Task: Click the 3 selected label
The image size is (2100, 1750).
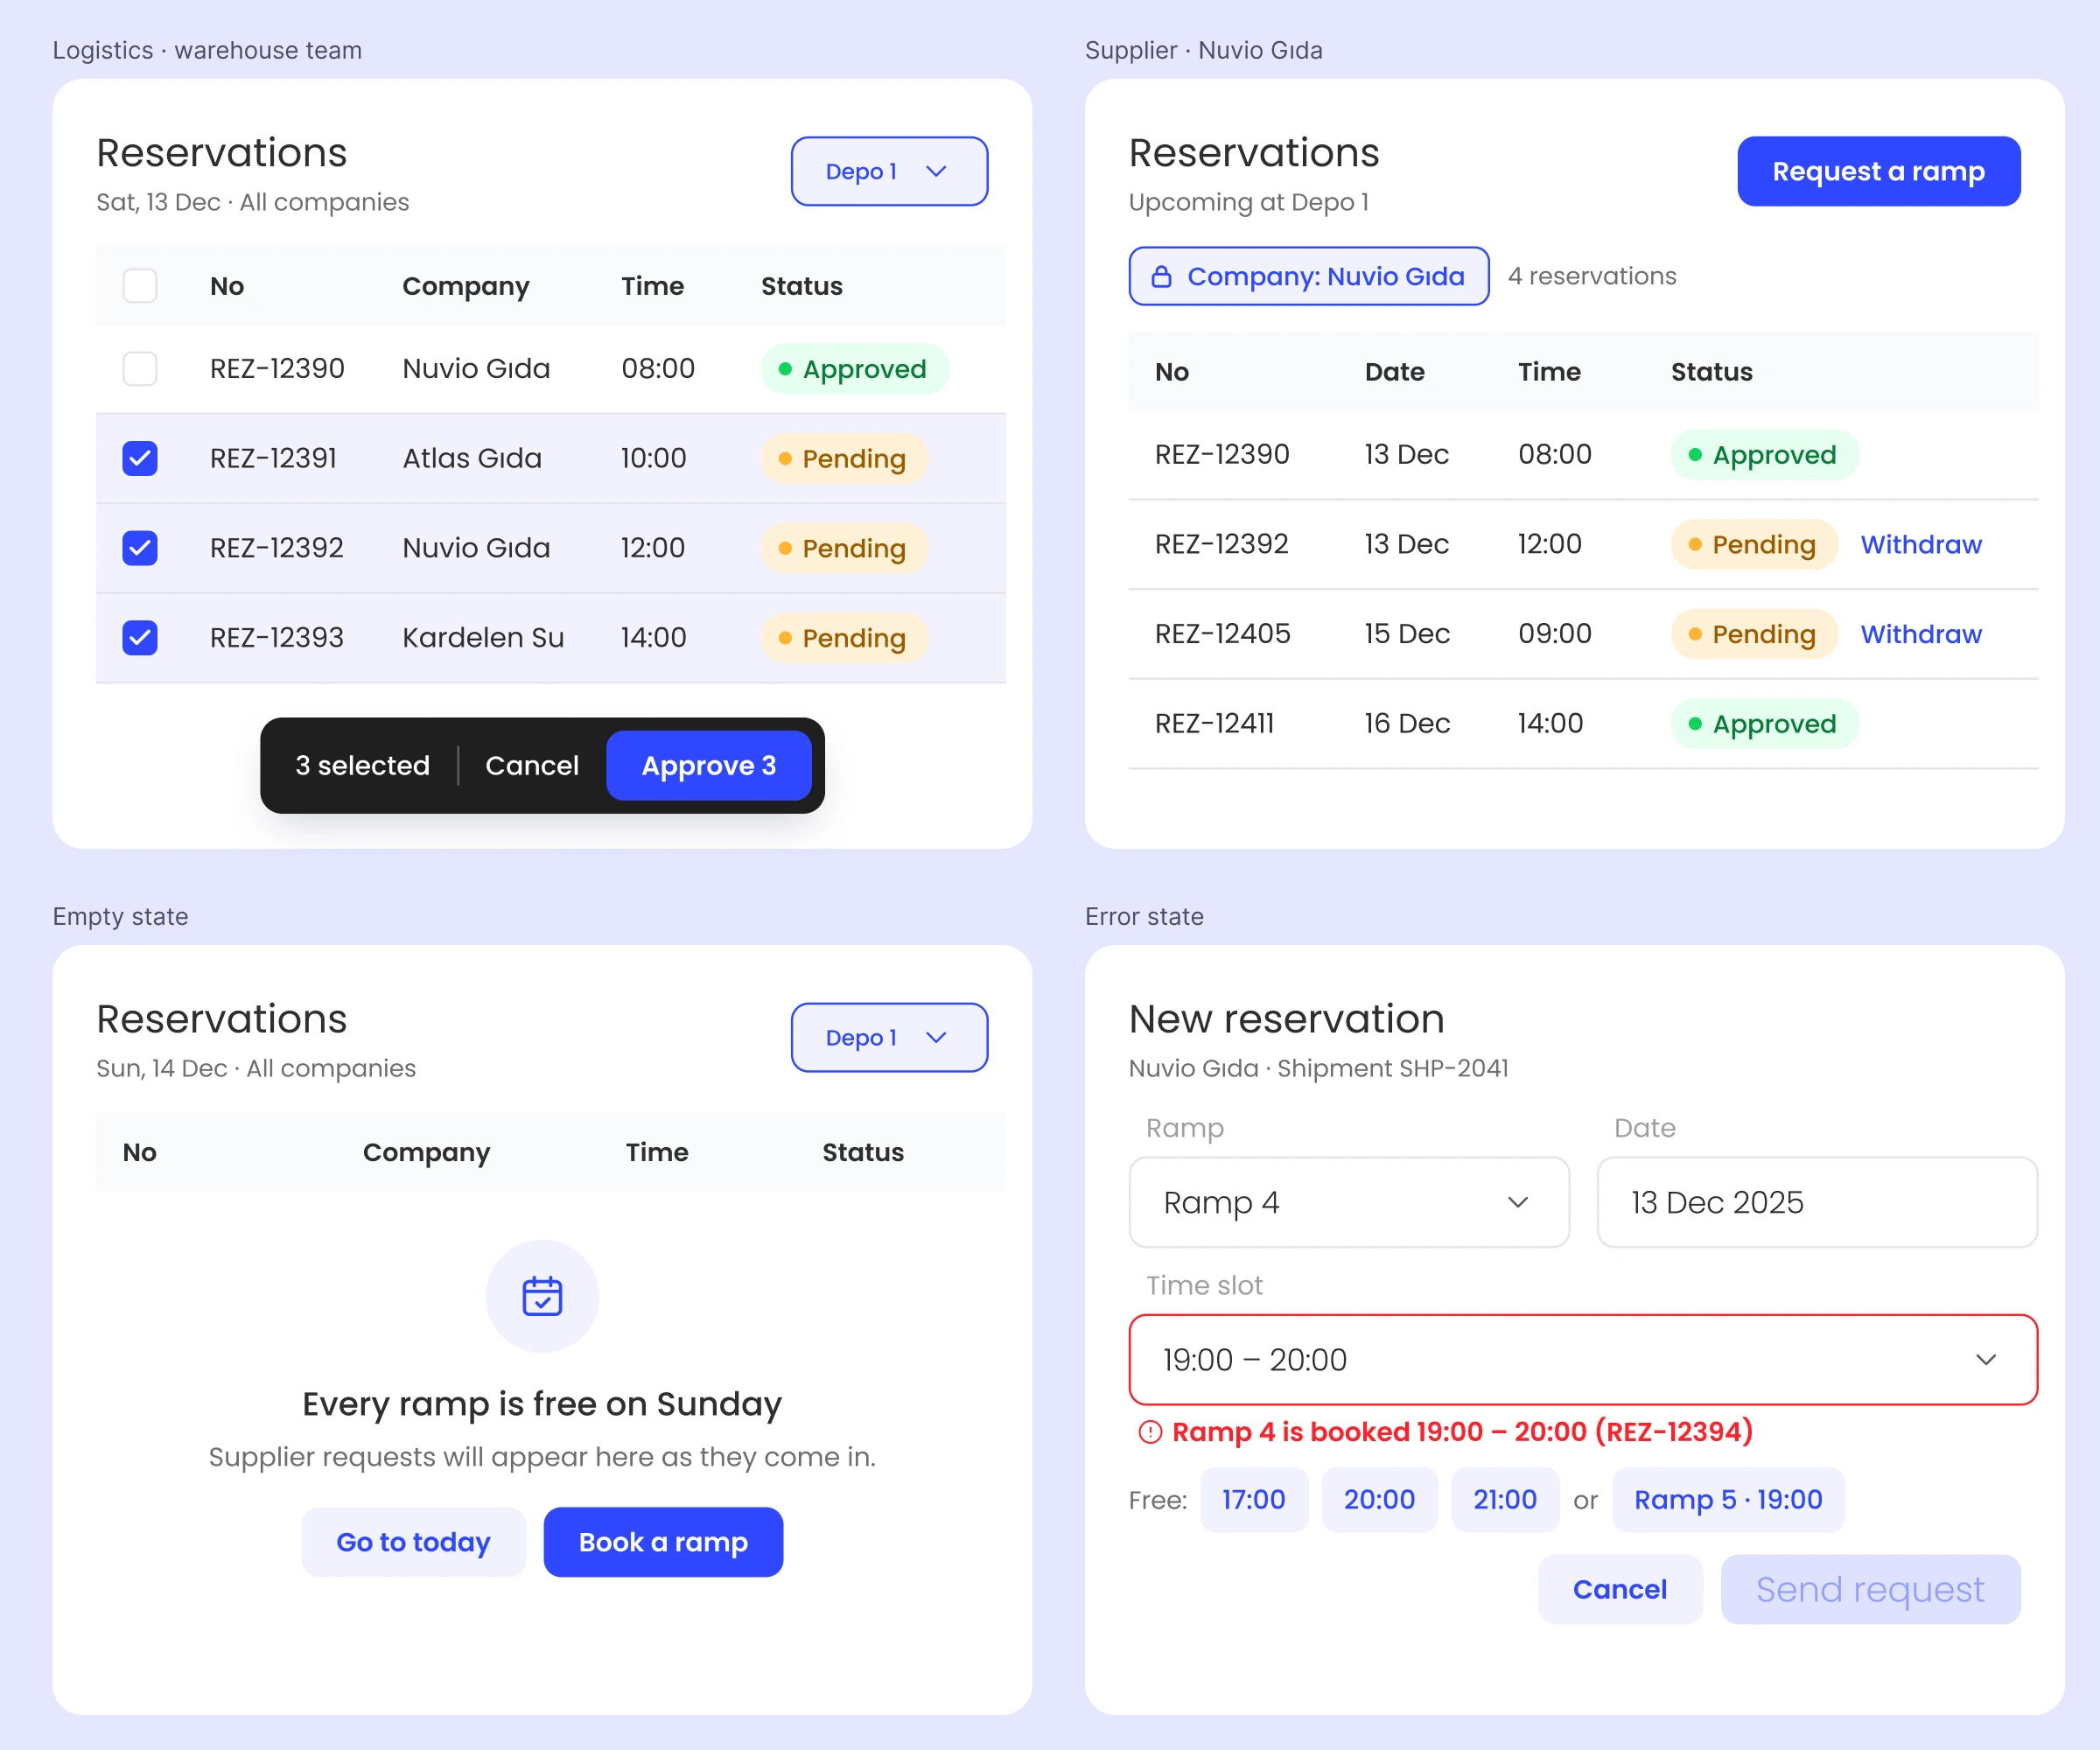Action: 362,766
